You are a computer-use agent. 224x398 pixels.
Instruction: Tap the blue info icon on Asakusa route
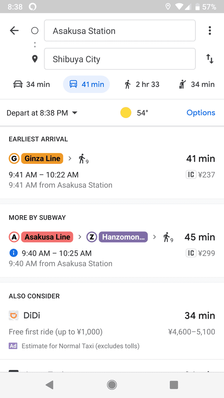13,253
